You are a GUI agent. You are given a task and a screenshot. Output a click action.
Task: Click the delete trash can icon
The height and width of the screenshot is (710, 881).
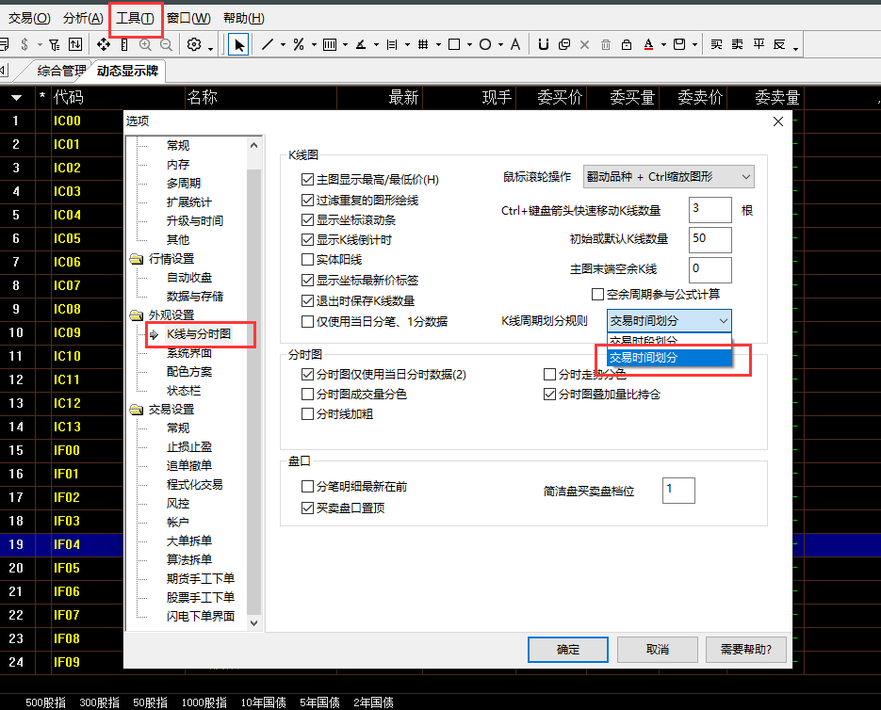606,45
